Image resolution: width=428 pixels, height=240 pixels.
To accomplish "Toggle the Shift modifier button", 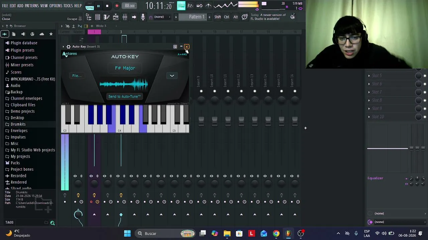I will [x=218, y=17].
